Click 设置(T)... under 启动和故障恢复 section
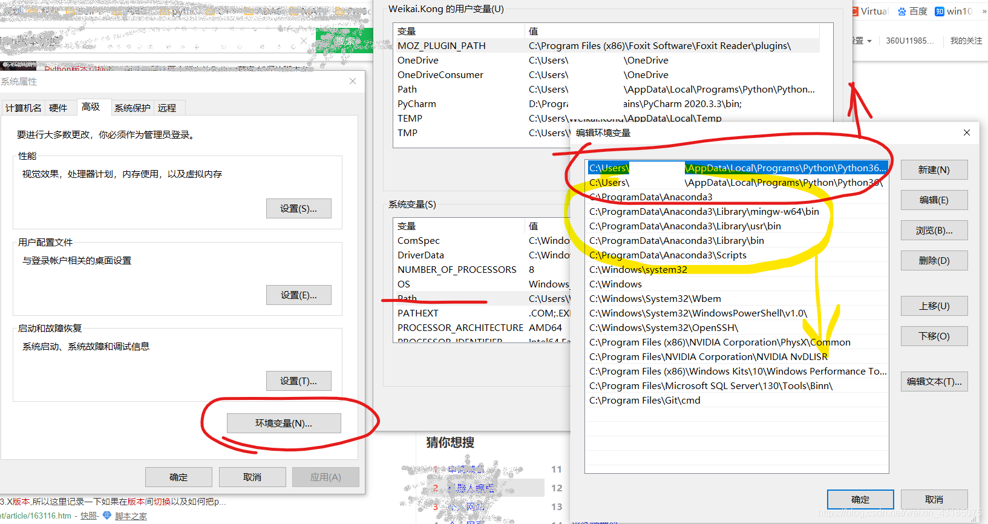 [x=298, y=381]
